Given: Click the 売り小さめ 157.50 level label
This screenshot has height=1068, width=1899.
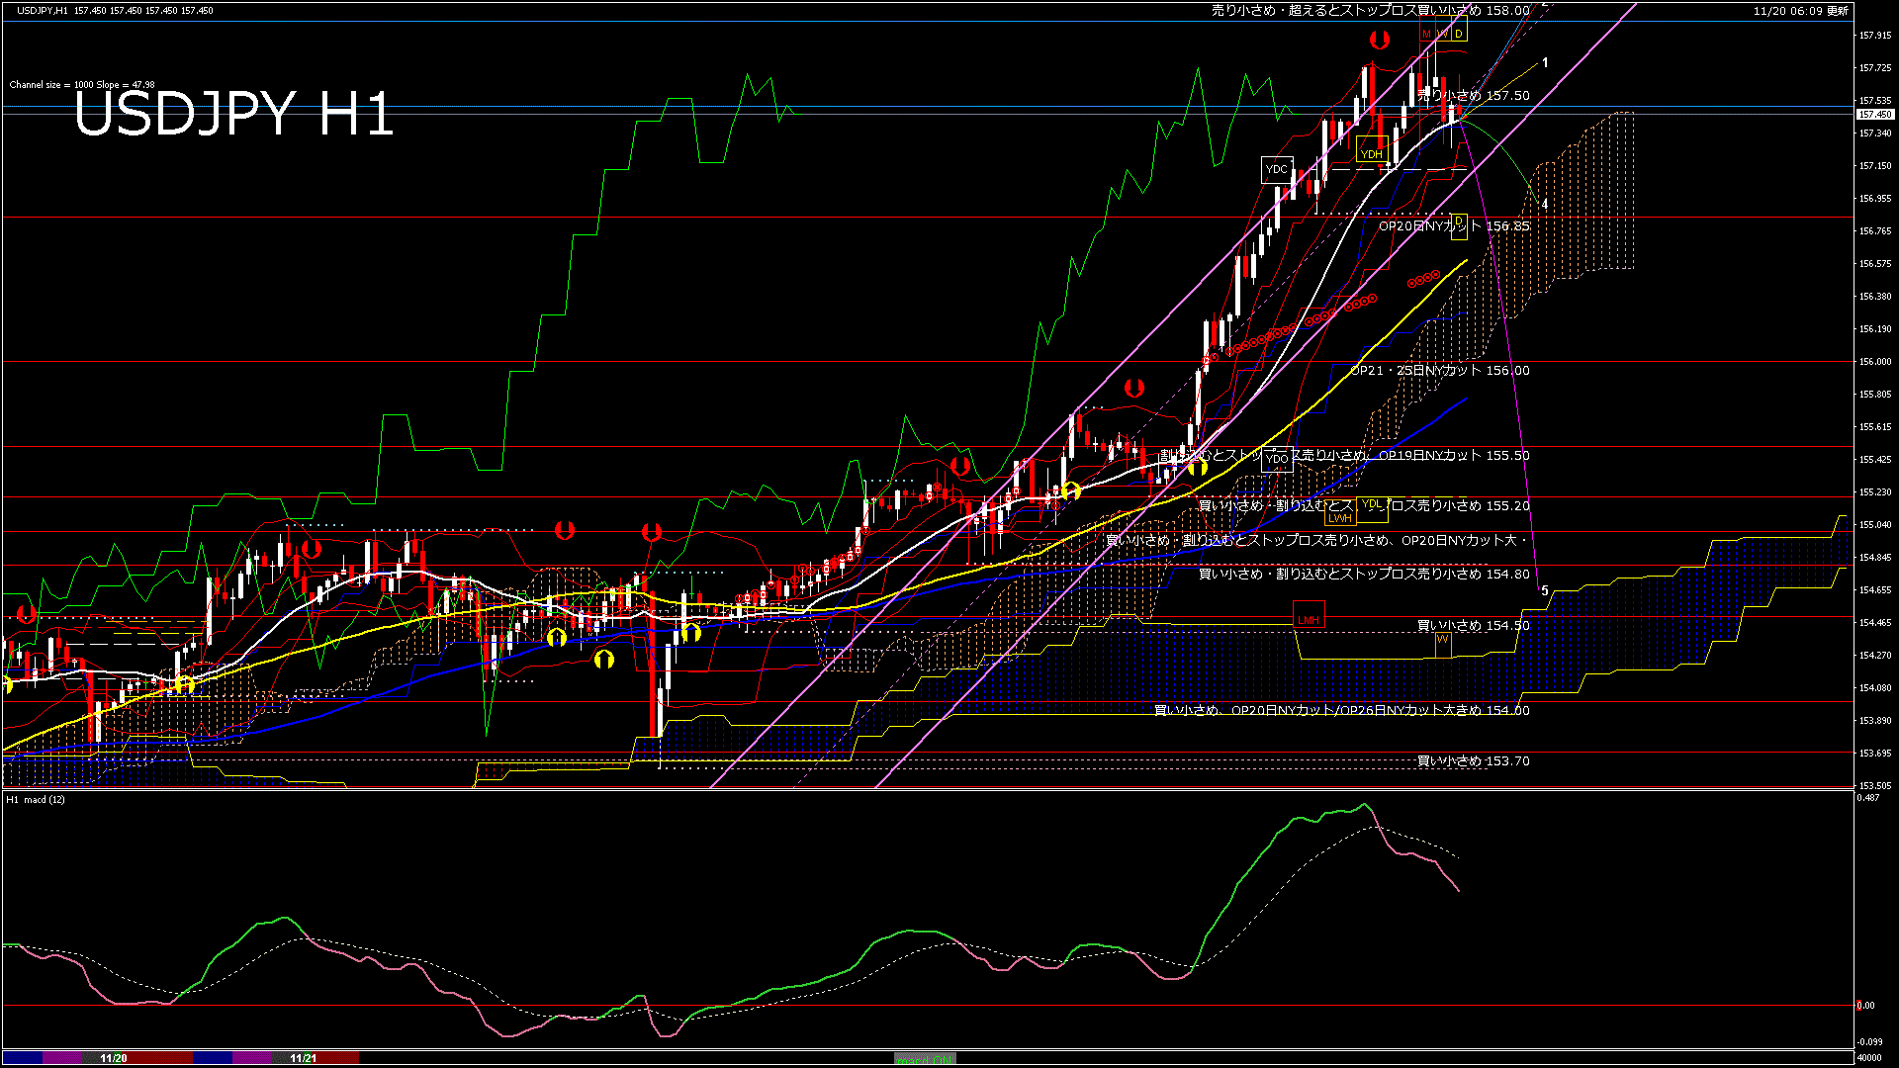Looking at the screenshot, I should [x=1474, y=96].
